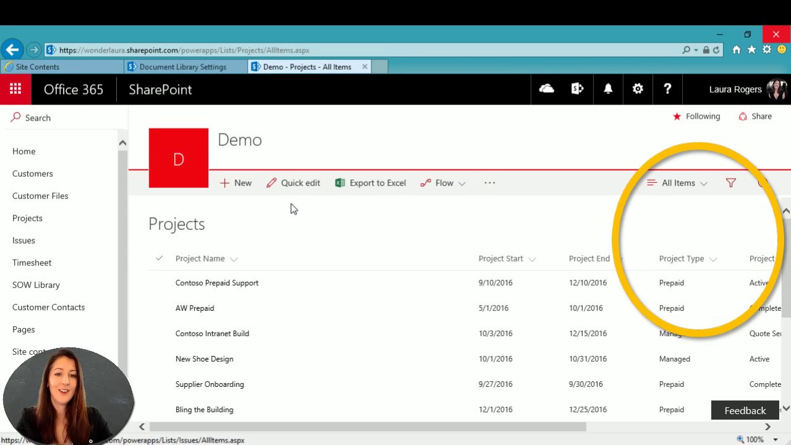Open a new browser tab
This screenshot has height=445, width=791.
[379, 67]
